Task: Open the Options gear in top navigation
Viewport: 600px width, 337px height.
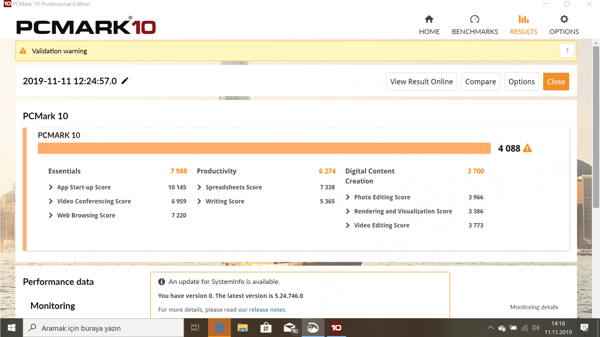Action: (564, 25)
